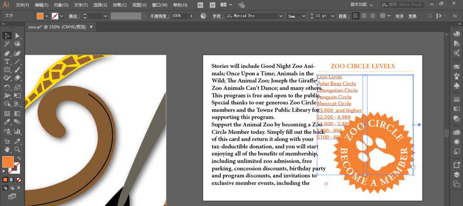Switch to Draw Behind mode
463x206 pixels.
pos(12,188)
